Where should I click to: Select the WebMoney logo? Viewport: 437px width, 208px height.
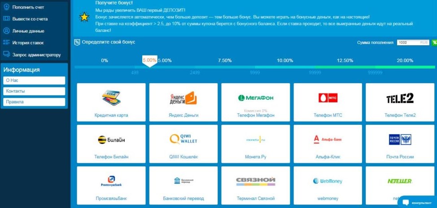[x=328, y=181]
